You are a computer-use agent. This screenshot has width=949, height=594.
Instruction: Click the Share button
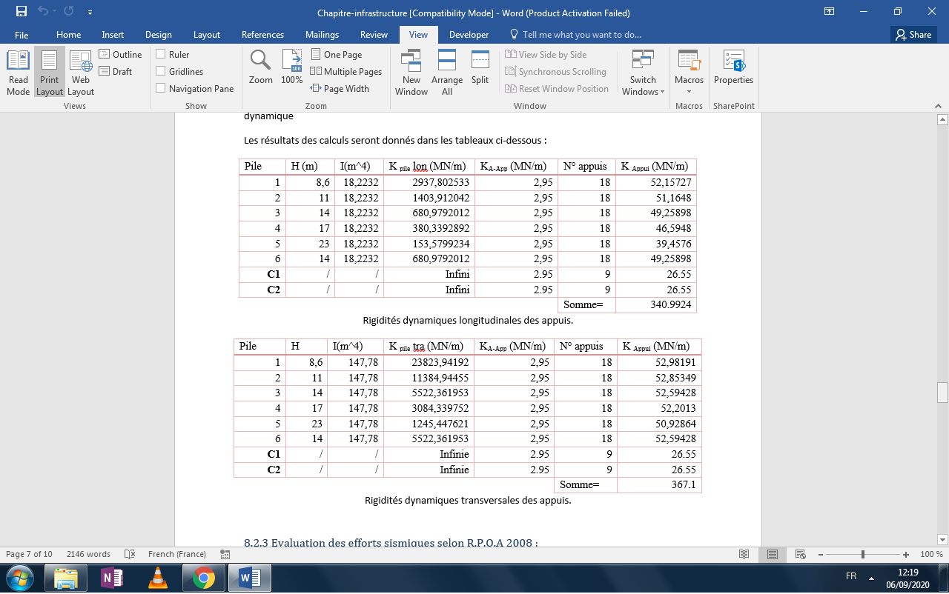pyautogui.click(x=913, y=35)
